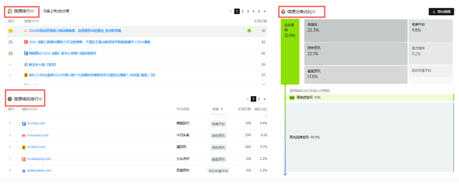Click the info icon beside 信源域名排行
Image resolution: width=459 pixels, height=185 pixels.
pyautogui.click(x=40, y=99)
